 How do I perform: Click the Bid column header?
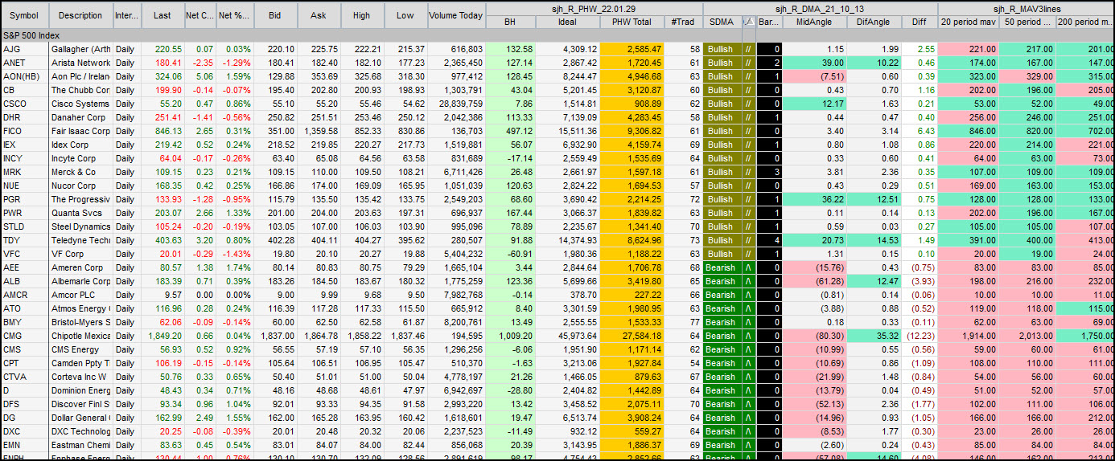pyautogui.click(x=275, y=15)
